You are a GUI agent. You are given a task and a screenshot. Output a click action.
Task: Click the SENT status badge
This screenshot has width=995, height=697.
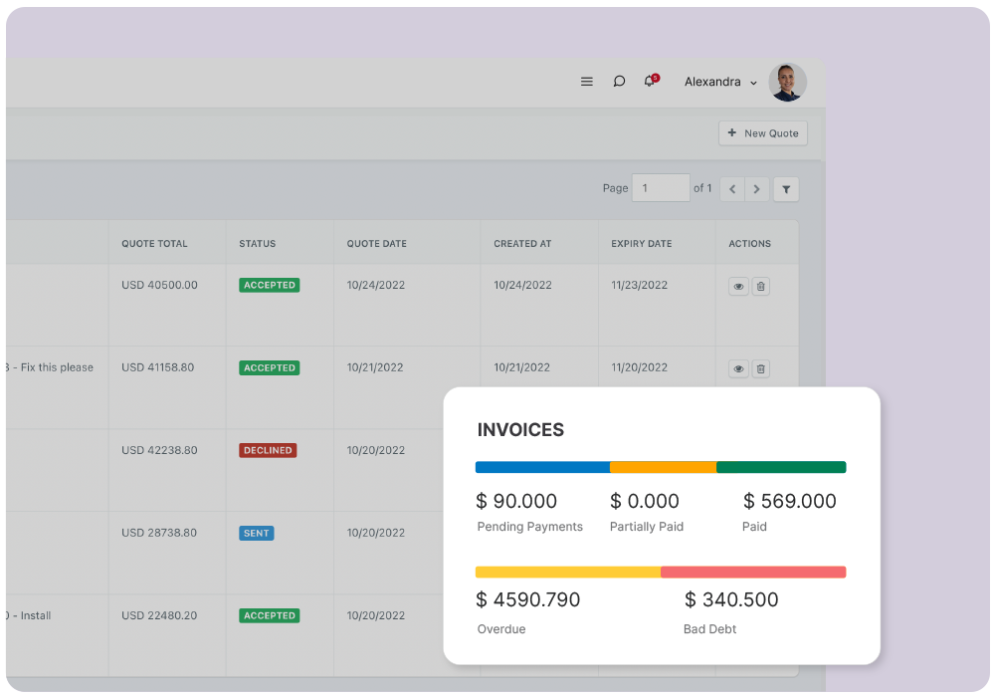(257, 534)
